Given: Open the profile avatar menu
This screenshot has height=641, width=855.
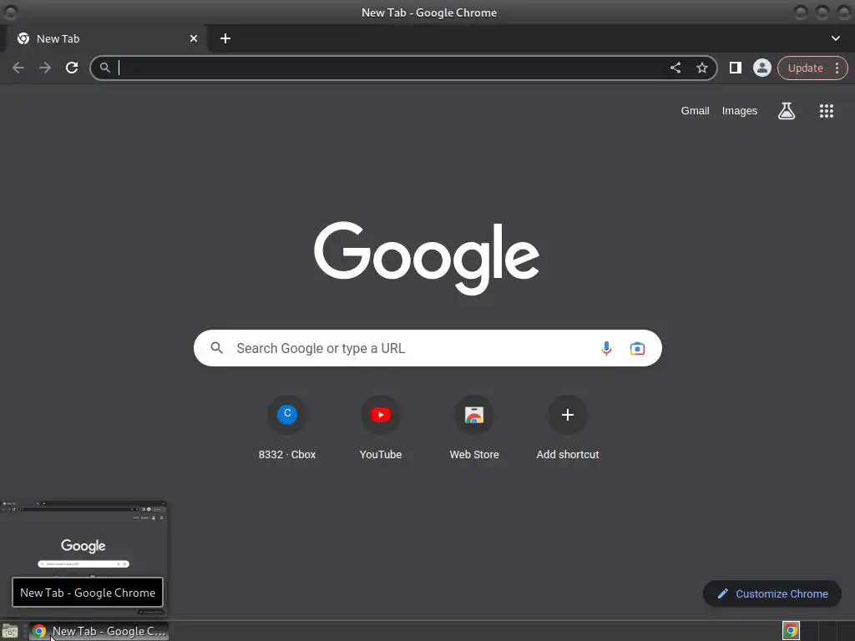Looking at the screenshot, I should point(761,68).
